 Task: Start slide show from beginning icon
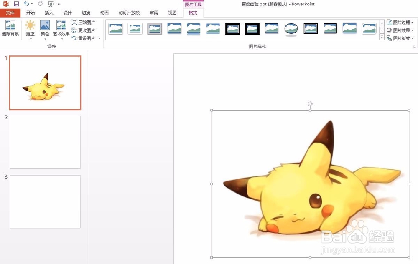51,4
